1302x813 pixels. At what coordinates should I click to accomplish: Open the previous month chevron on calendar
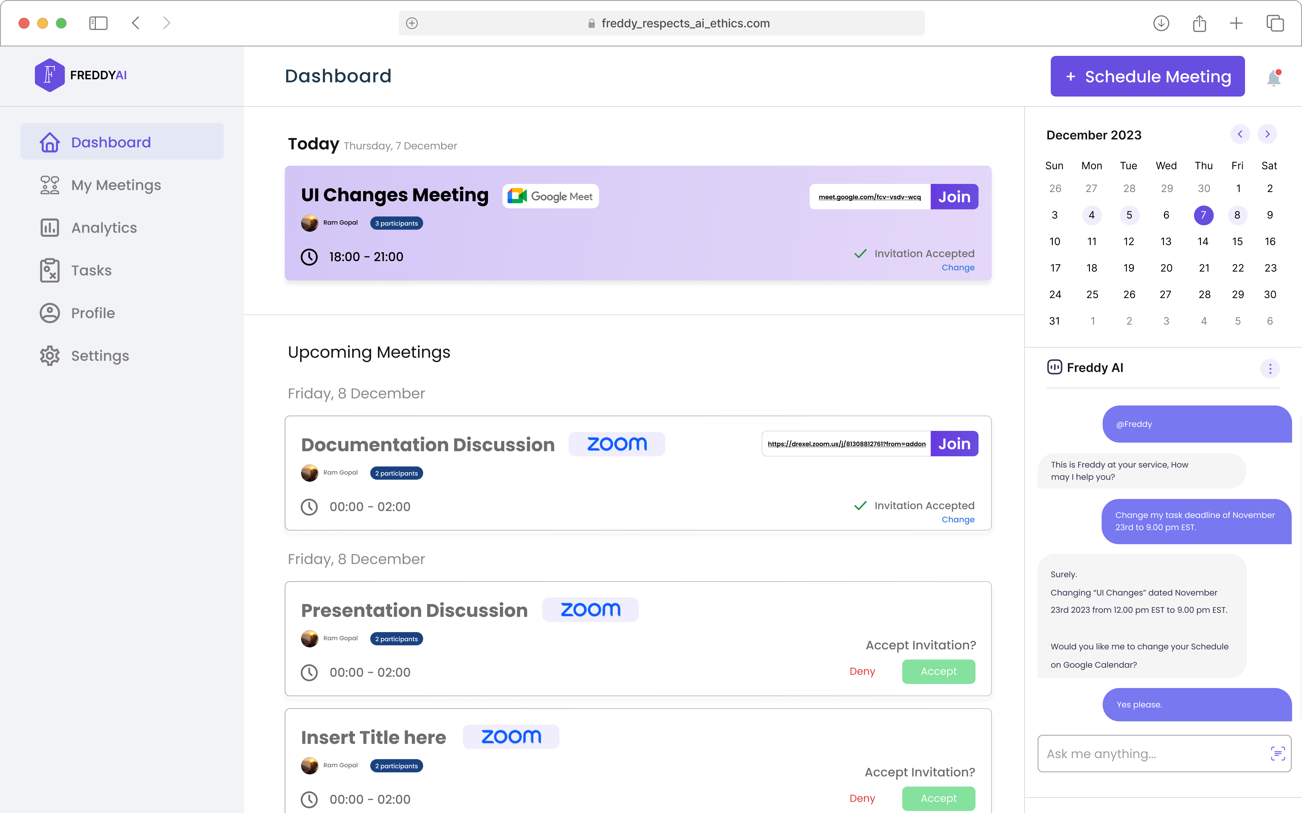(1240, 134)
